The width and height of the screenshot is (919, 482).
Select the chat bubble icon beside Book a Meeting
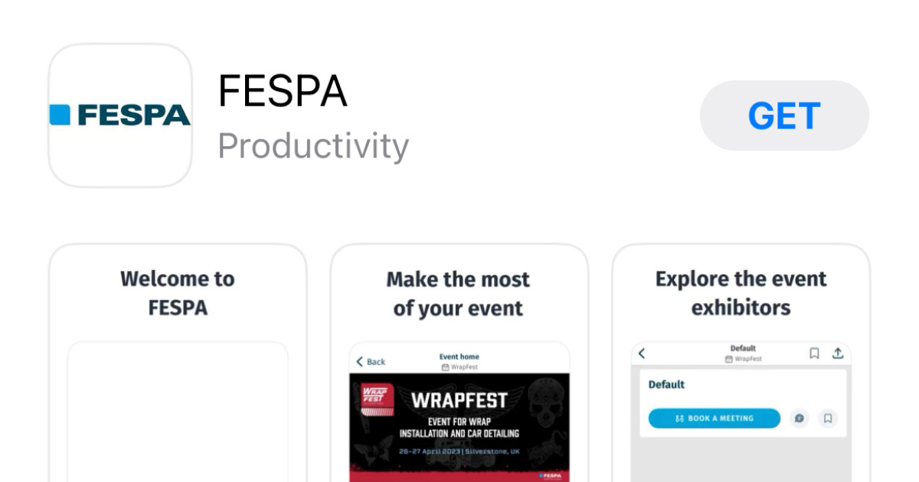tap(800, 418)
